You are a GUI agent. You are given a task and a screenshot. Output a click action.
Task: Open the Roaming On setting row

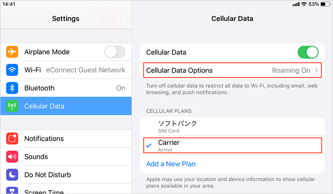point(233,70)
